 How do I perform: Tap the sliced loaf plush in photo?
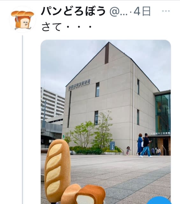point(90,195)
